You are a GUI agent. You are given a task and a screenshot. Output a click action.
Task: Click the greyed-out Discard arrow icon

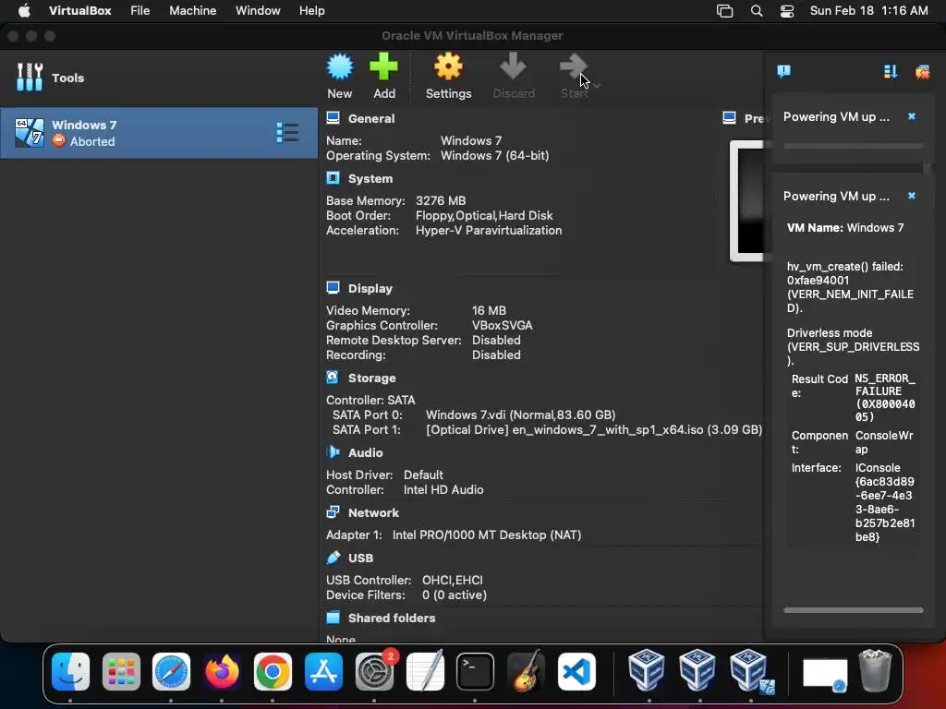click(513, 66)
